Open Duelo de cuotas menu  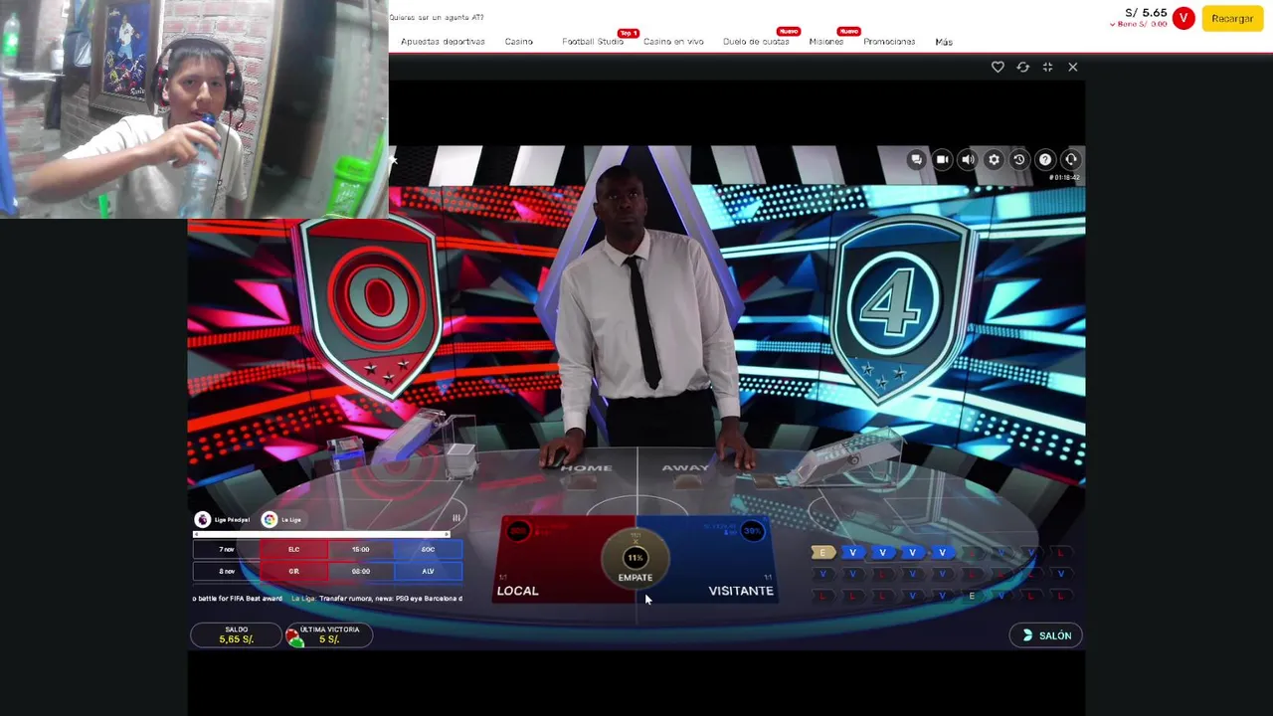[756, 42]
